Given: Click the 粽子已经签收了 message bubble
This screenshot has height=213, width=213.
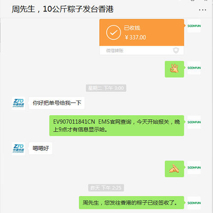Looking at the screenshot, I should [132, 203].
